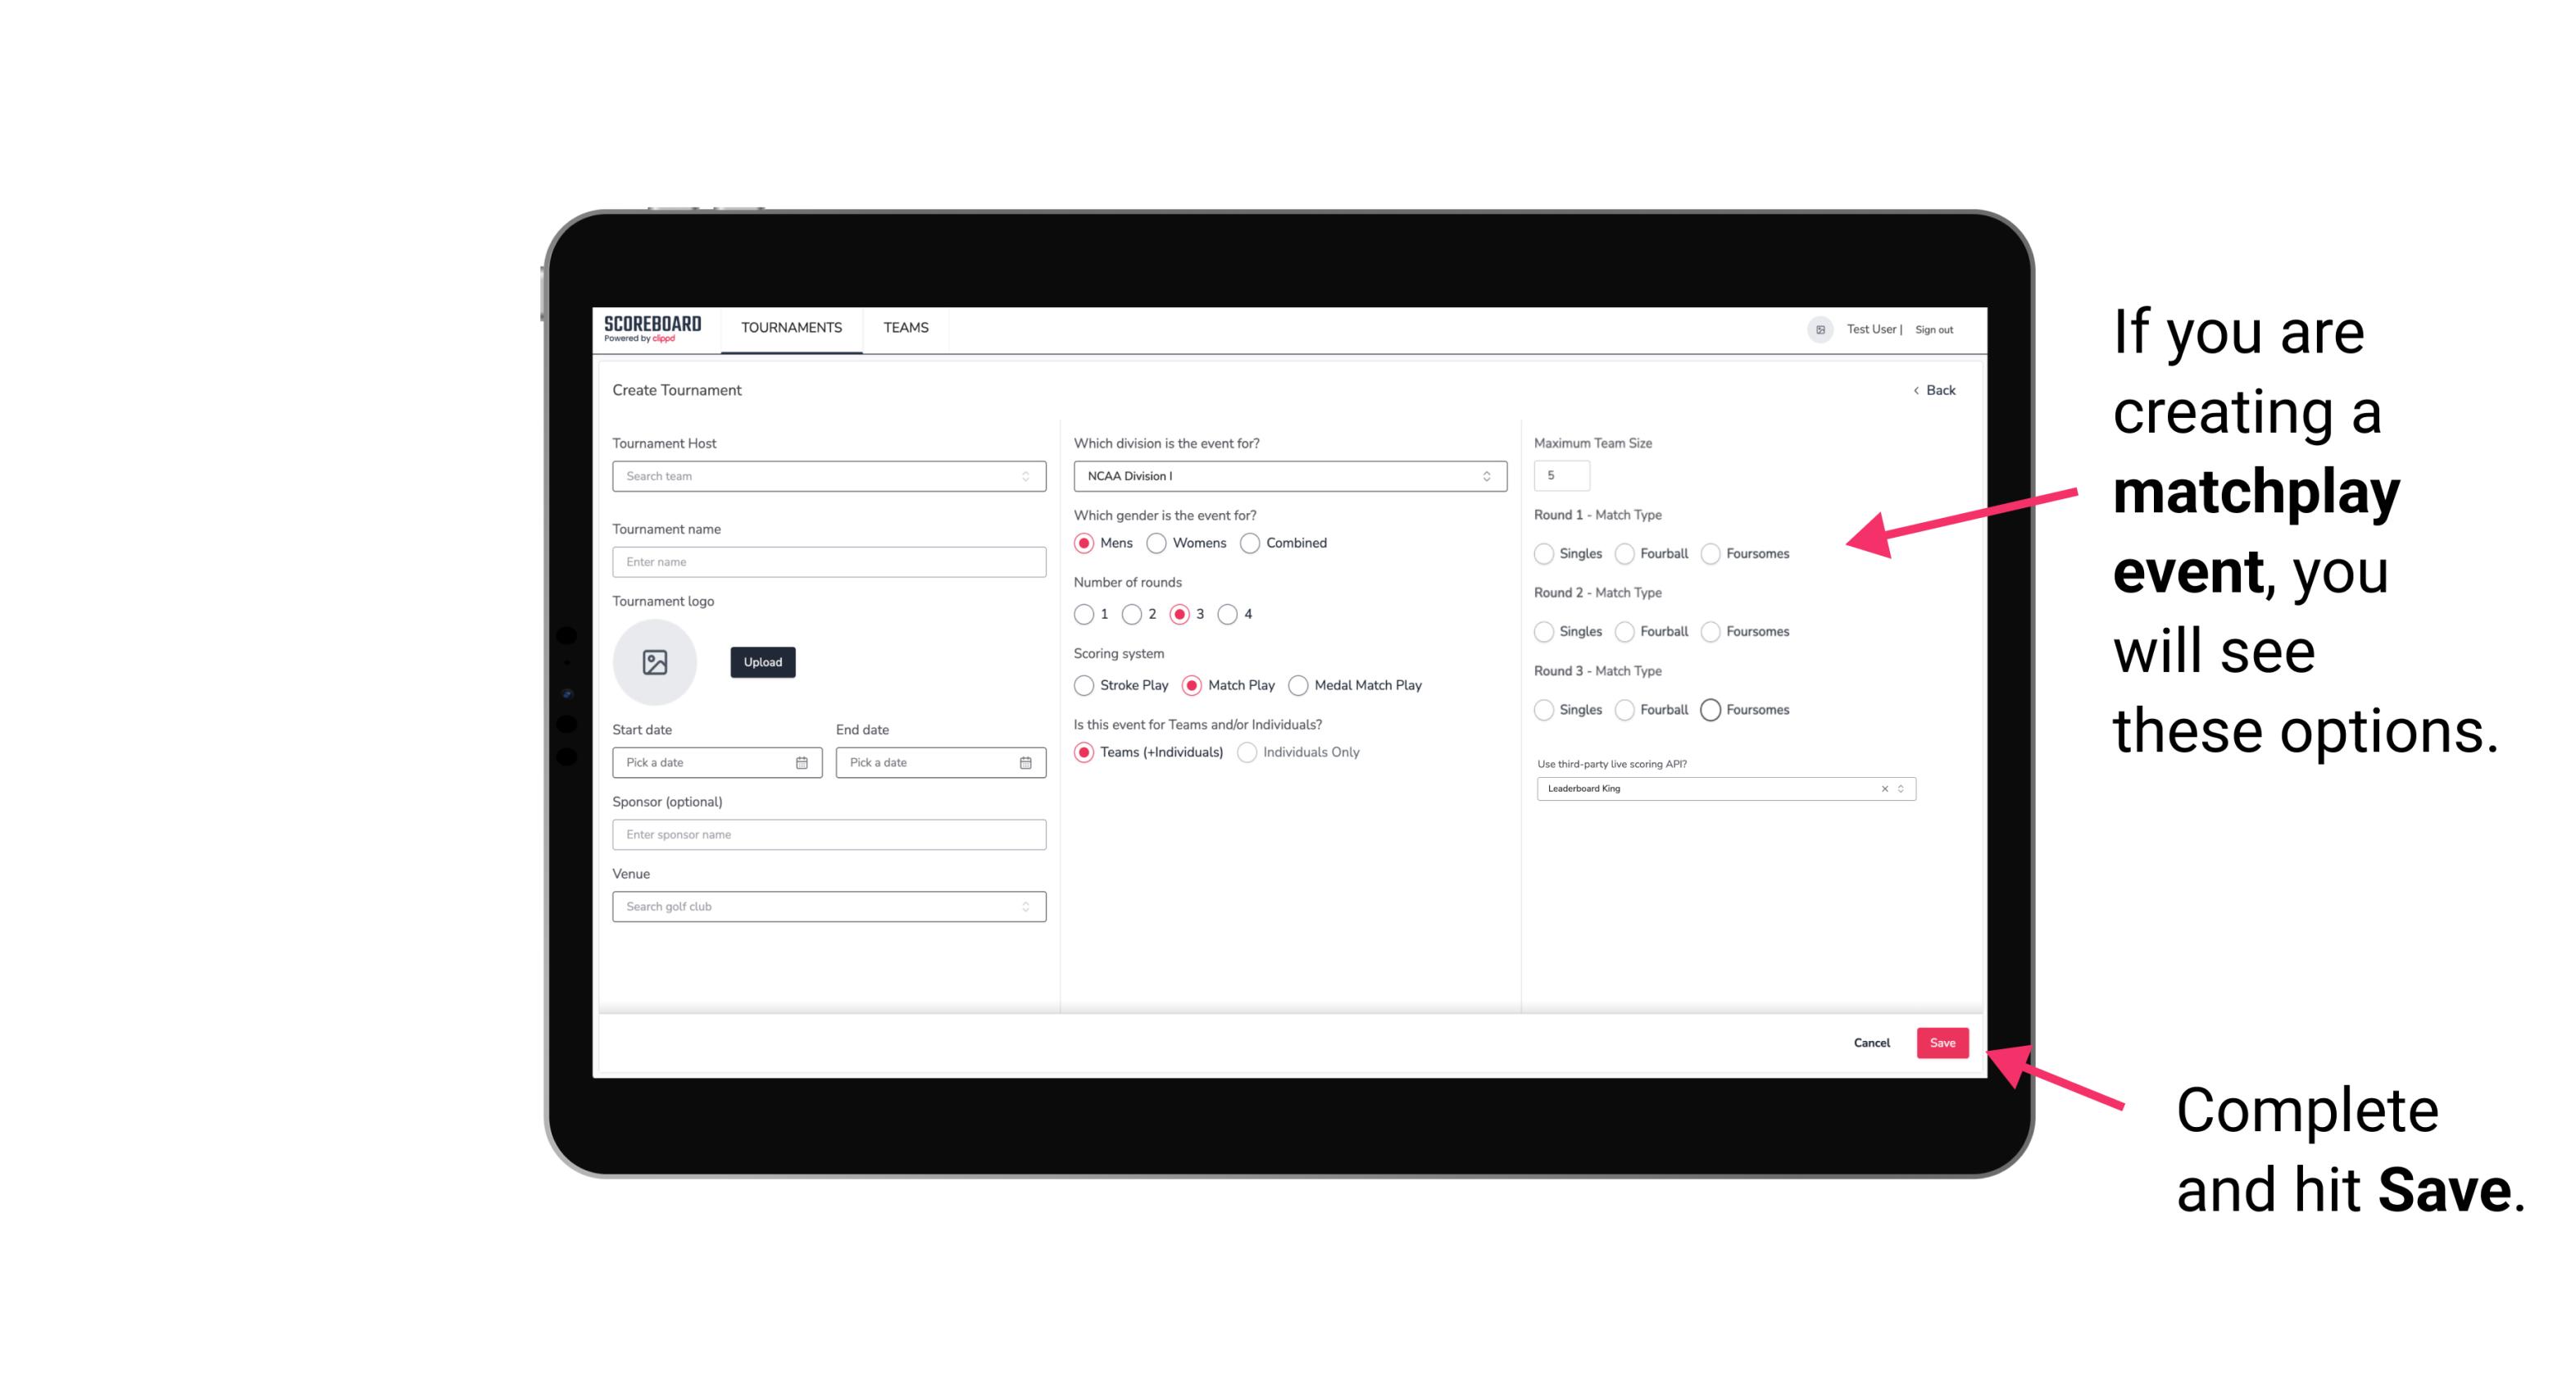
Task: Click the Save button
Action: [x=1945, y=1044]
